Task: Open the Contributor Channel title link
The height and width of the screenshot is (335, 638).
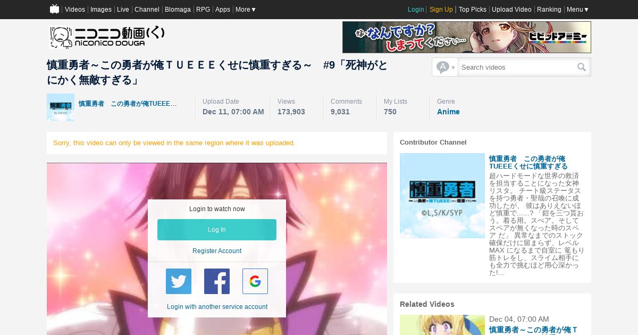Action: coord(528,163)
